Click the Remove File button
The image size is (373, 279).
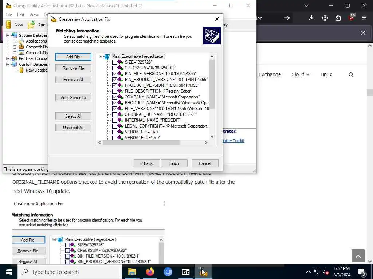(73, 68)
